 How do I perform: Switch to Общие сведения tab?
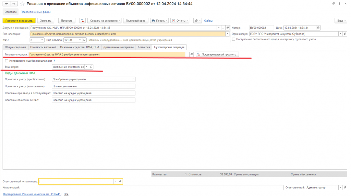[x=15, y=47]
